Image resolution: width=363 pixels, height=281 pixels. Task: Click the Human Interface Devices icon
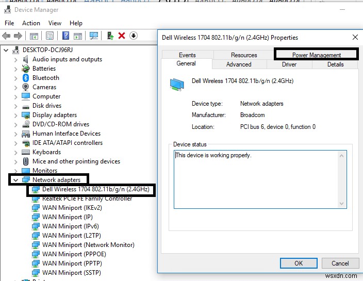[26, 134]
